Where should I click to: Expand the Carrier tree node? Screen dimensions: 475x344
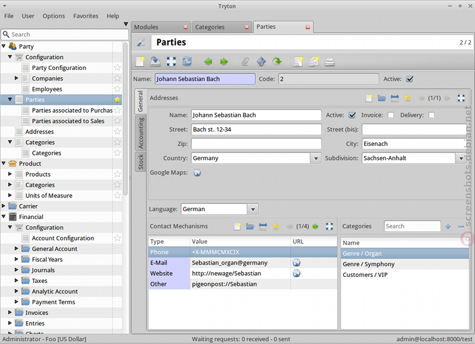[x=4, y=206]
